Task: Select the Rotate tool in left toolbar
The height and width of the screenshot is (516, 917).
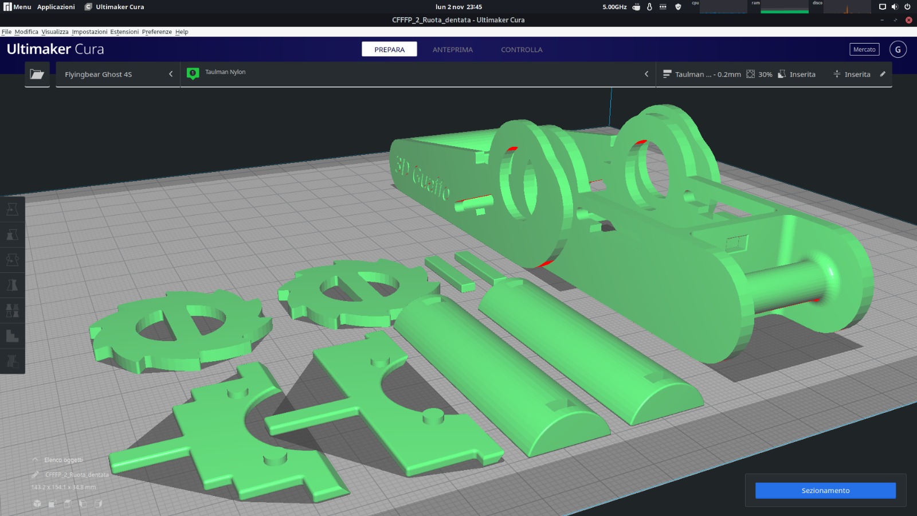Action: pyautogui.click(x=12, y=260)
